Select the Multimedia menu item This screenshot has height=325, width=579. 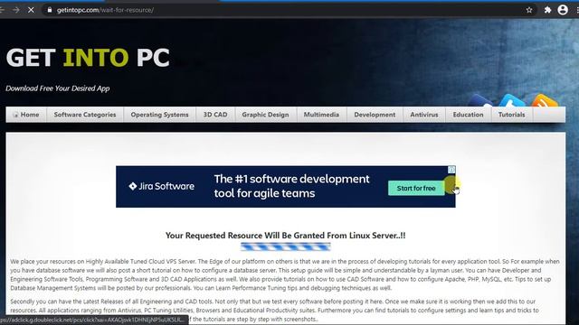(321, 115)
